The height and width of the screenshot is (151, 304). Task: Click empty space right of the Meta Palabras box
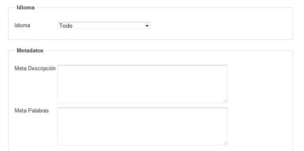point(260,127)
